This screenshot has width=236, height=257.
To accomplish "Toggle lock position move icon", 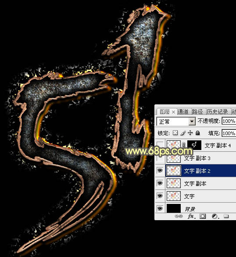I will (x=190, y=133).
